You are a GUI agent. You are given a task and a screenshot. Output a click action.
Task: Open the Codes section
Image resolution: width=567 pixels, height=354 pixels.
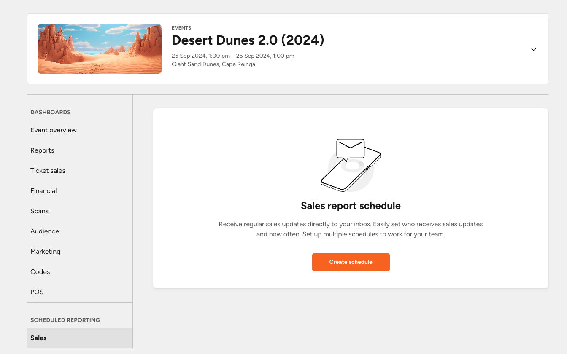[x=40, y=271]
